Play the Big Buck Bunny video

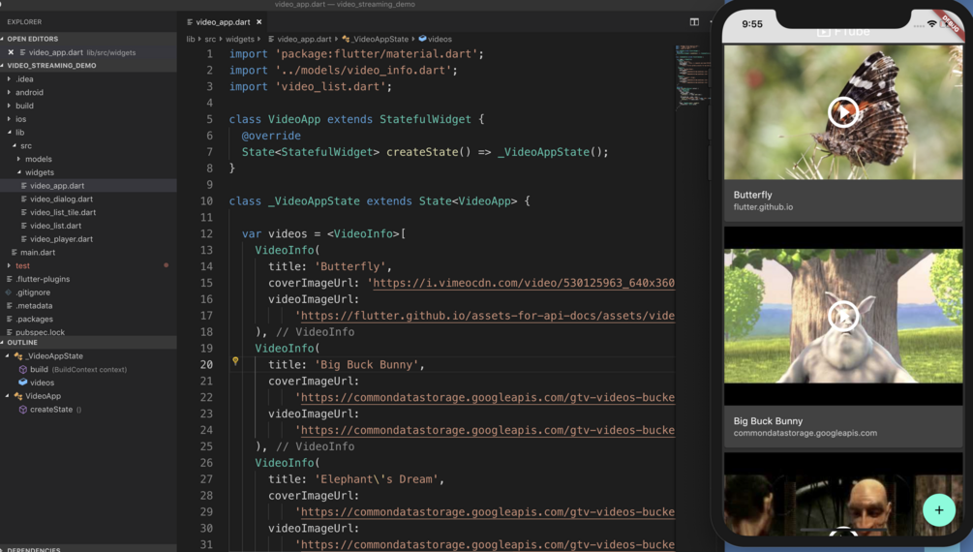842,316
